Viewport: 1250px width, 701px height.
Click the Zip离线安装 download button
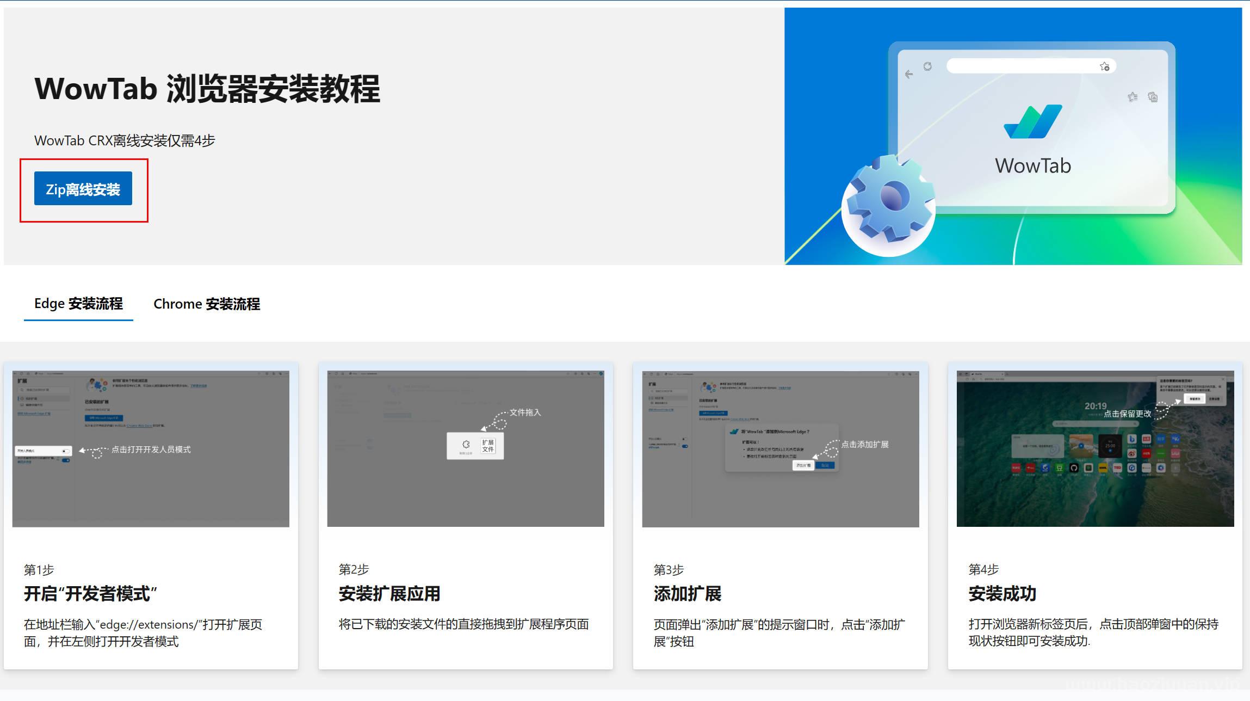pos(83,188)
